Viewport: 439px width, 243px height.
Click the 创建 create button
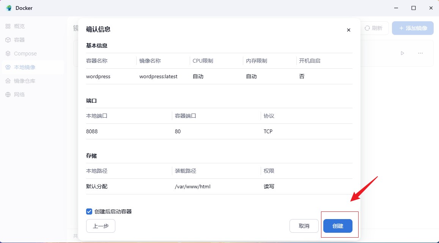tap(338, 226)
